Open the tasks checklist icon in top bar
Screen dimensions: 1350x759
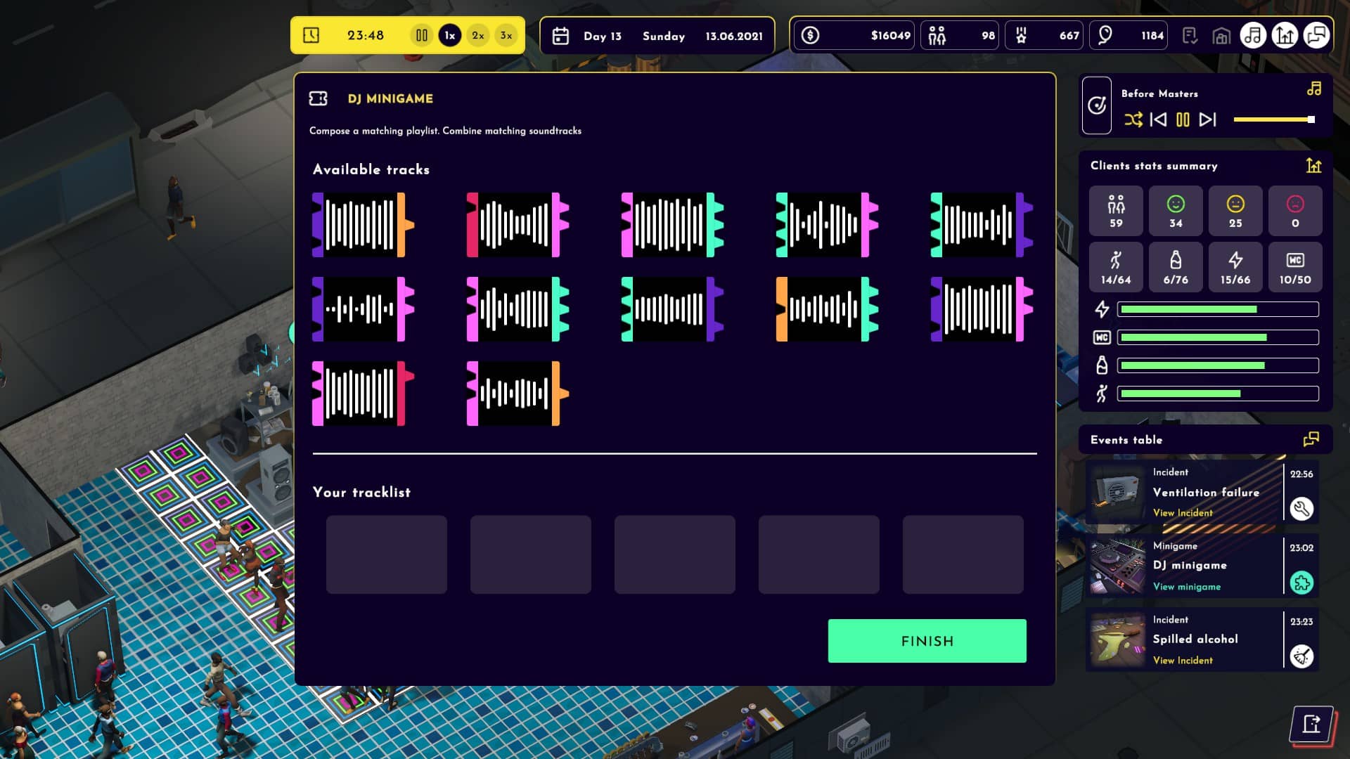[x=1190, y=35]
